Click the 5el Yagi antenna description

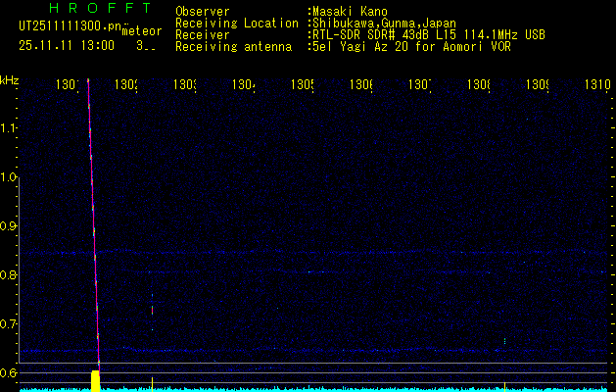click(409, 46)
